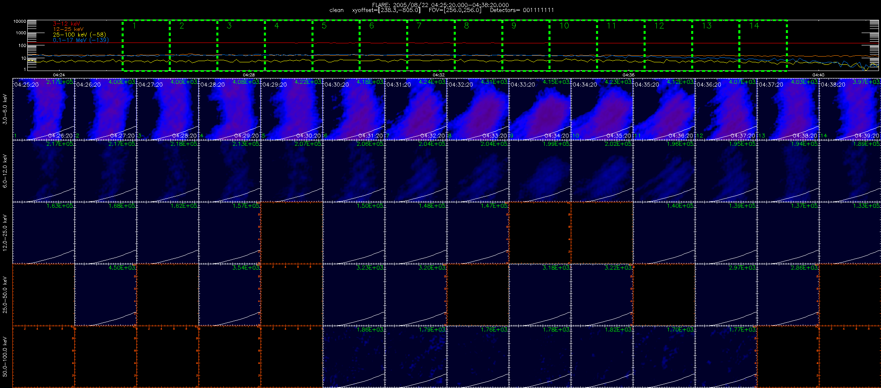Open the 12.0-25.0 keV image peaking 1.68E+05
Screen dimensions: 881x388
pyautogui.click(x=105, y=233)
